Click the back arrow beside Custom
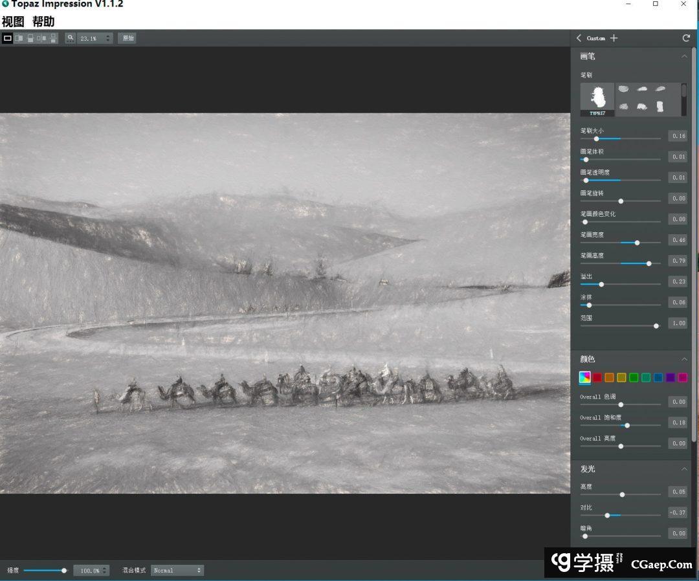The image size is (699, 581). (x=579, y=38)
